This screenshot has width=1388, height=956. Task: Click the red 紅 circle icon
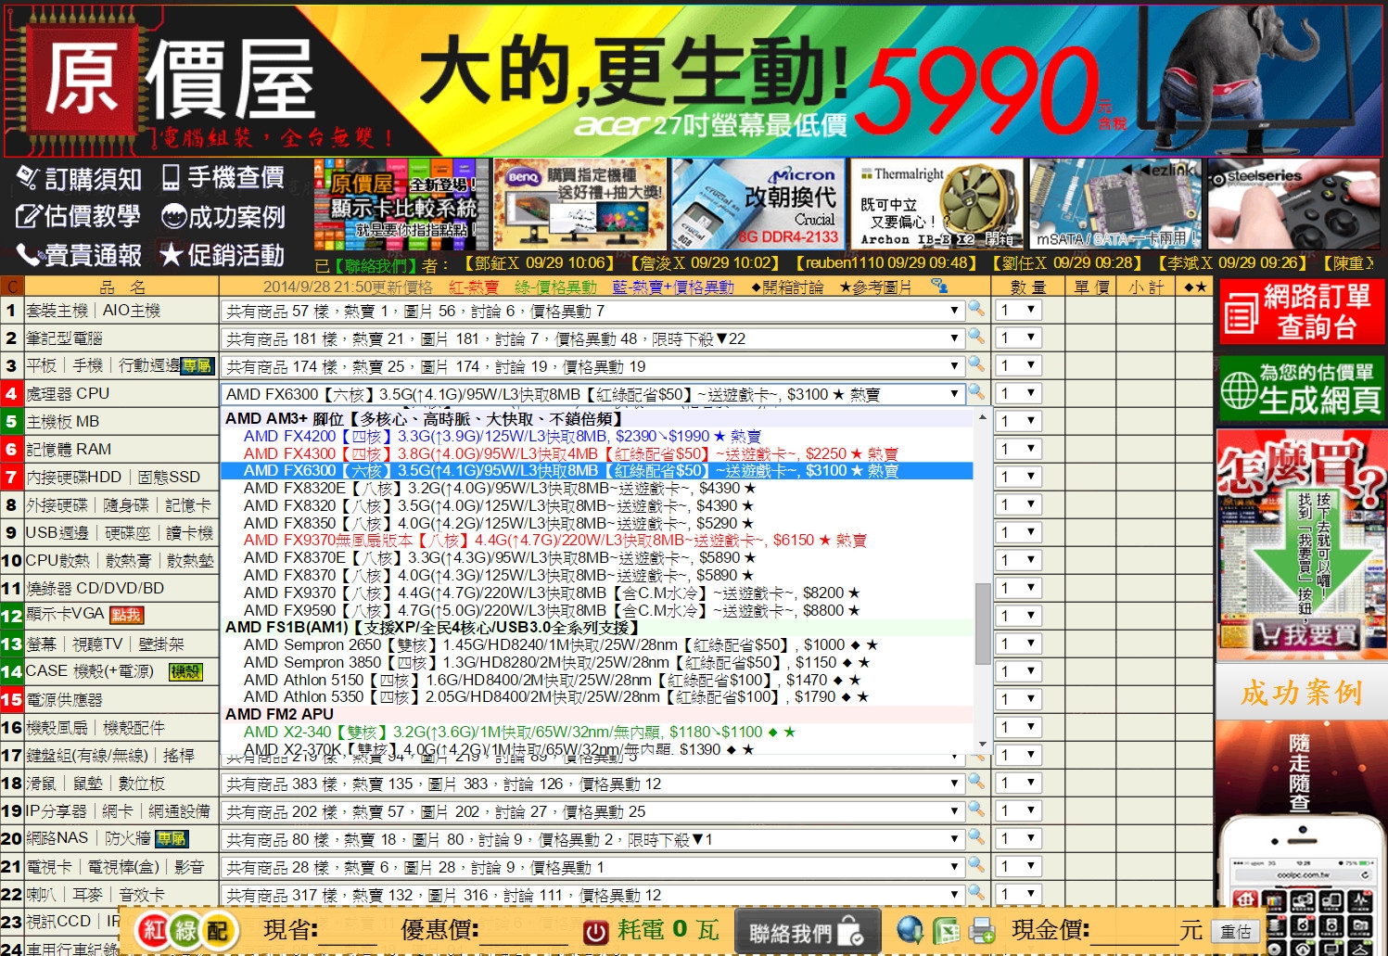(154, 931)
